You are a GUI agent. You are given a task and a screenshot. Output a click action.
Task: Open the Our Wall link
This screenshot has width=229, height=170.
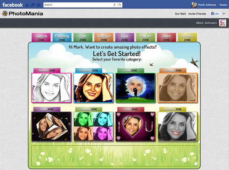180,14
